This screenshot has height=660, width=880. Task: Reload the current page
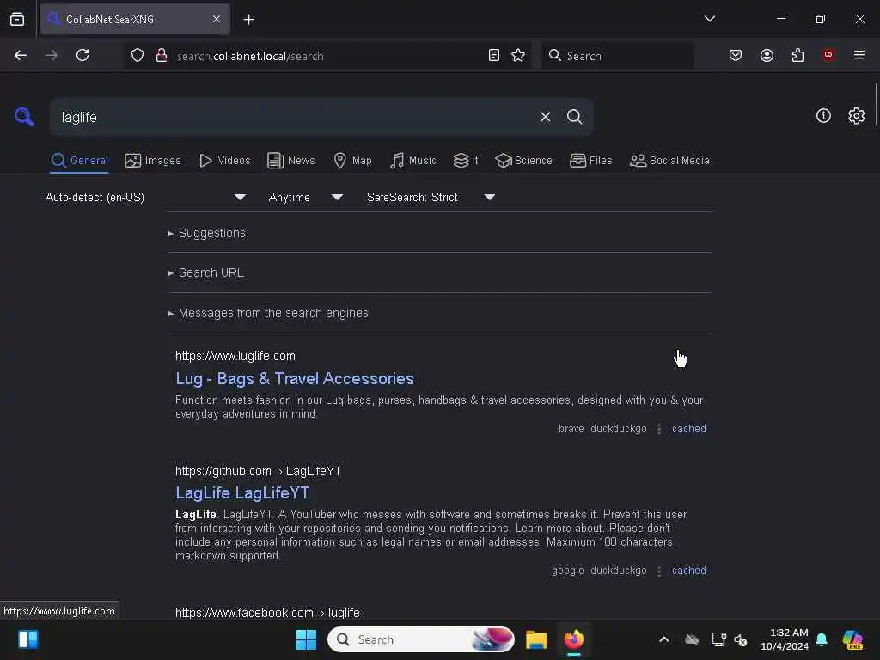[x=82, y=55]
